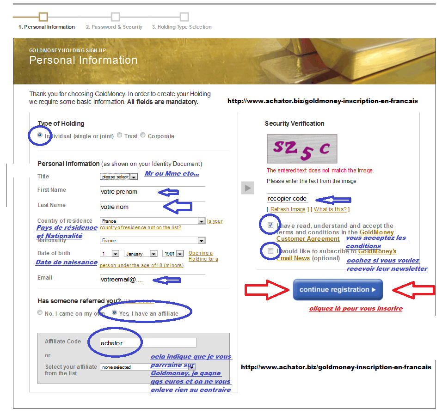The image size is (442, 415).
Task: Click step 3 Holding Type Selection marker
Action: click(184, 17)
